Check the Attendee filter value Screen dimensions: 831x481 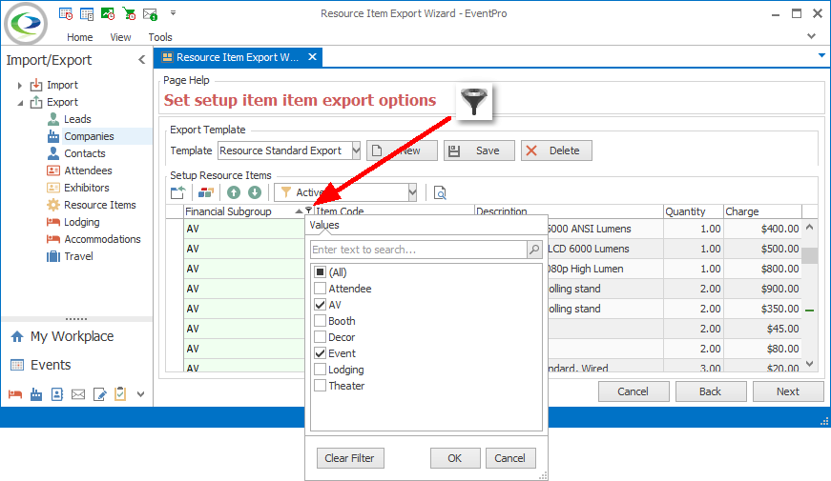pyautogui.click(x=321, y=289)
